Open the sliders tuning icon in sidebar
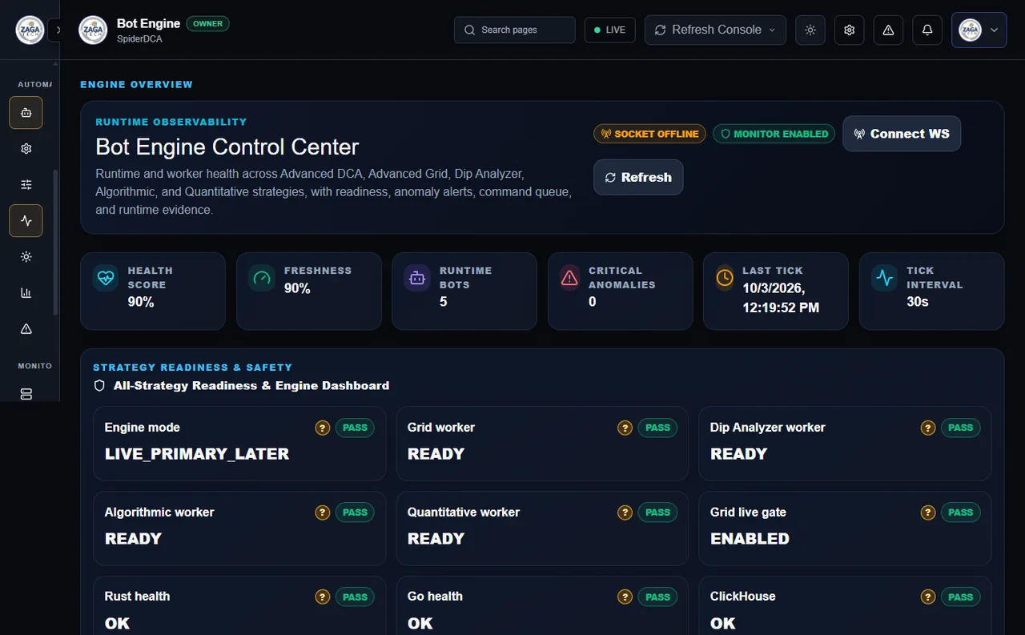The width and height of the screenshot is (1025, 635). click(x=26, y=185)
